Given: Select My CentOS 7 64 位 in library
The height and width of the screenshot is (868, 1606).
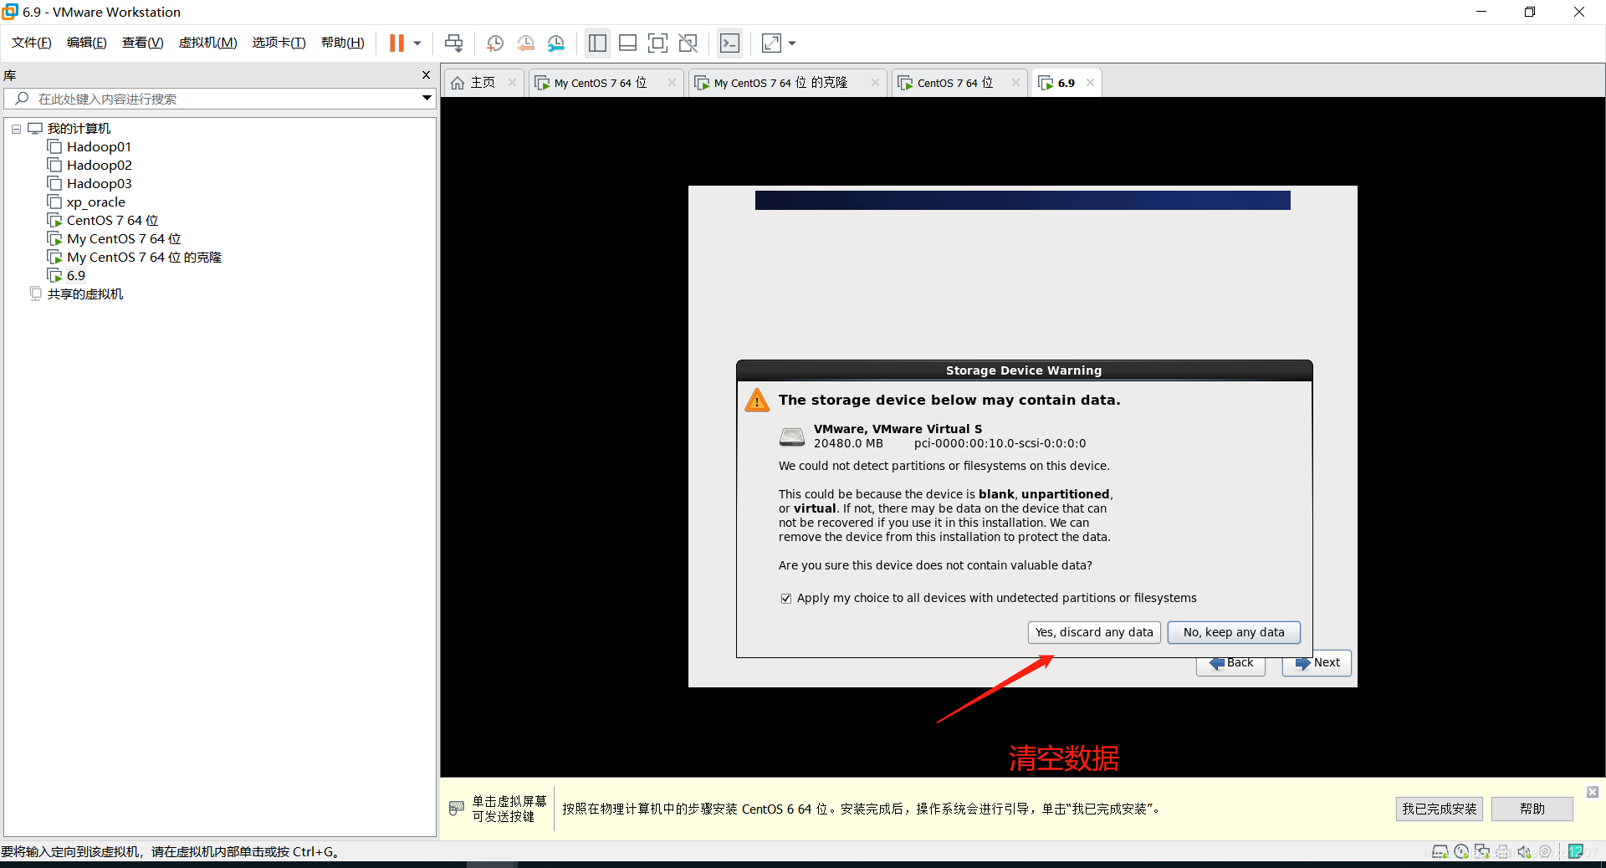Looking at the screenshot, I should point(124,239).
